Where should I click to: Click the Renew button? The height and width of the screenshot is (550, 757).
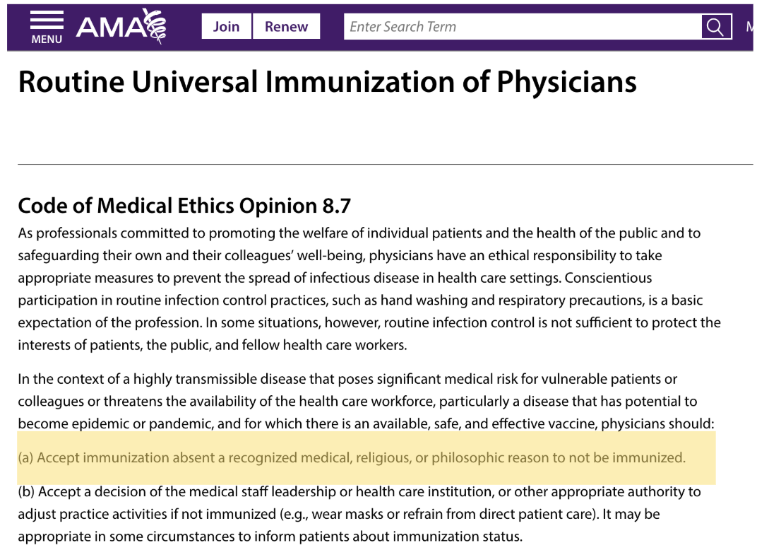point(286,26)
